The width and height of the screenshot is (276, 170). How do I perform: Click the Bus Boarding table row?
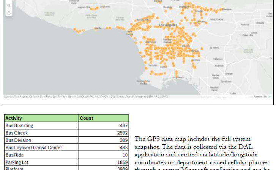tap(66, 125)
